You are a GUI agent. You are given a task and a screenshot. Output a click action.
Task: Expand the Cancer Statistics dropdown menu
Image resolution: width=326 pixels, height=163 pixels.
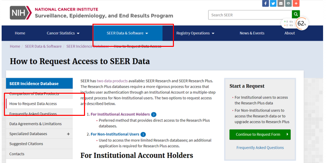(x=63, y=33)
